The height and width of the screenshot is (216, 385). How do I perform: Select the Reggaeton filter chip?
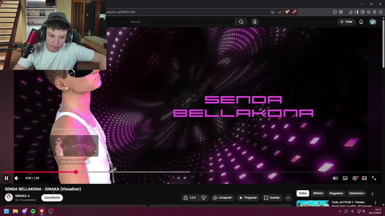[336, 193]
